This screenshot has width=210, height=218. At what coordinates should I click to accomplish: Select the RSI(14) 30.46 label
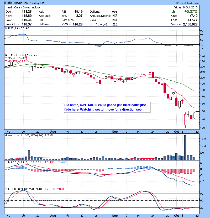pos(18,28)
